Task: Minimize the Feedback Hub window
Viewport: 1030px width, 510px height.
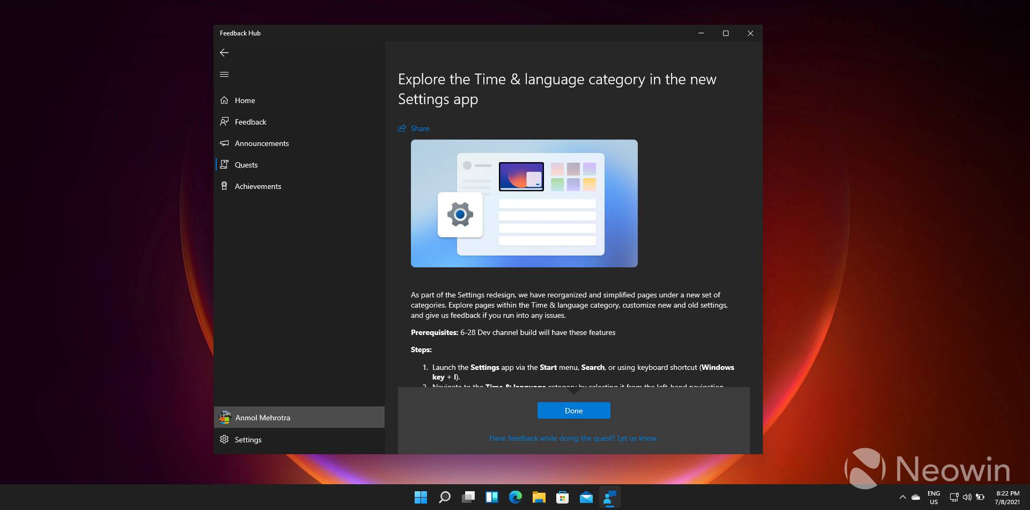Action: point(701,33)
